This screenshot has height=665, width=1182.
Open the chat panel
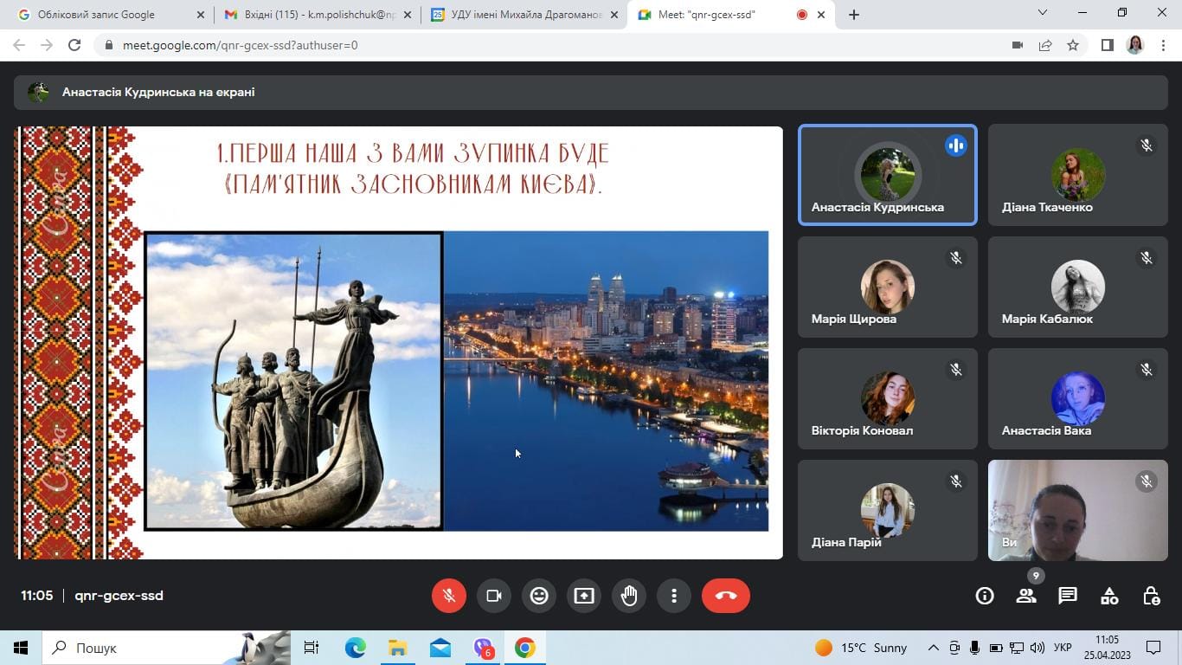click(1068, 596)
